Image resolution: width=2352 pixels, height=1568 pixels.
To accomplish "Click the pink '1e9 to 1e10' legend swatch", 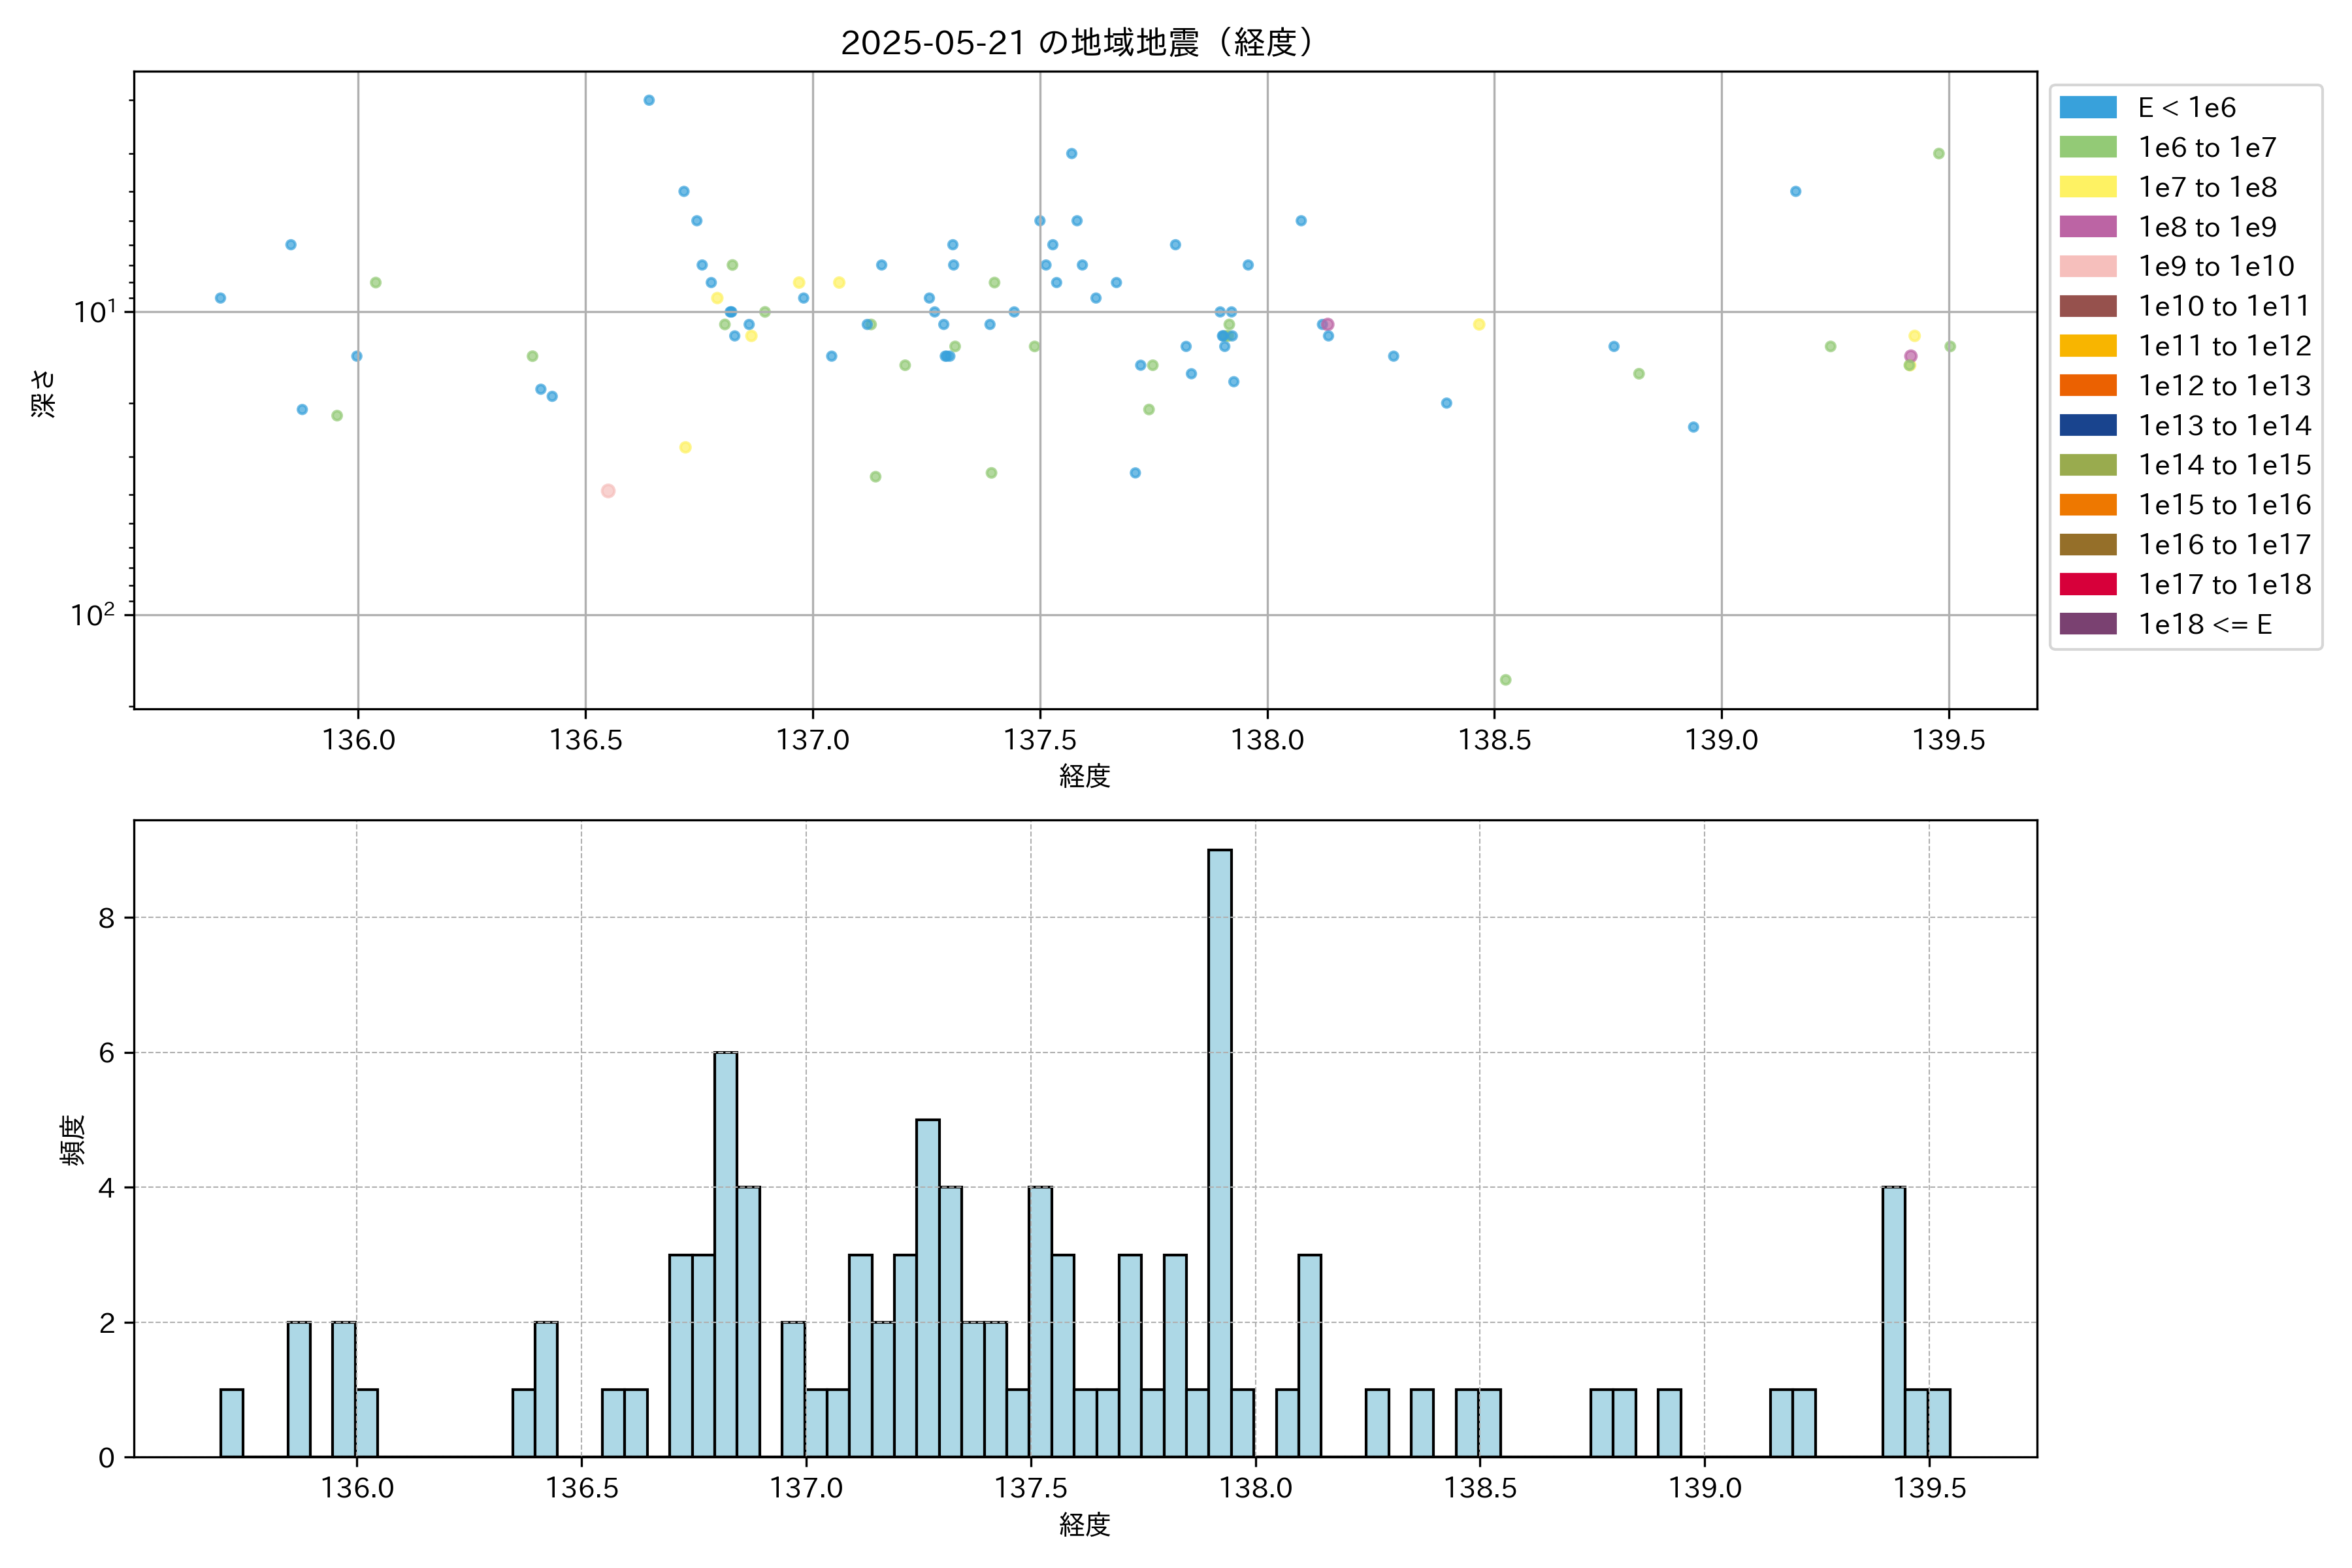I will [x=2087, y=266].
